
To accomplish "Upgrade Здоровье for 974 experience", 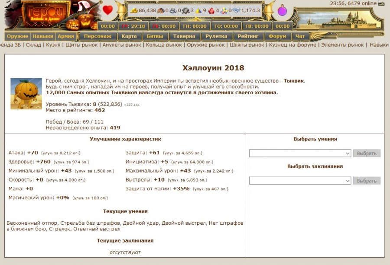I will click(71, 162).
